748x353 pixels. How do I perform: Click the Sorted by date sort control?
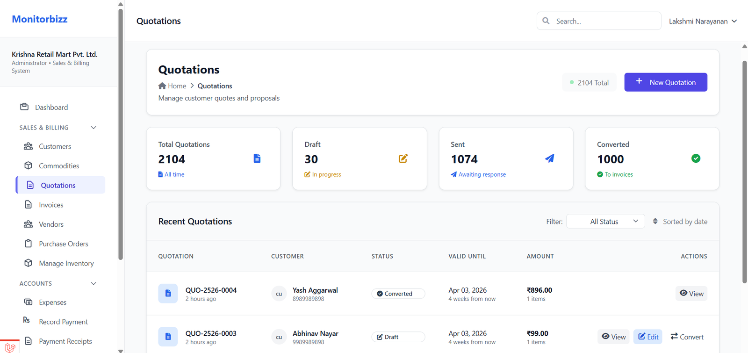pyautogui.click(x=680, y=222)
